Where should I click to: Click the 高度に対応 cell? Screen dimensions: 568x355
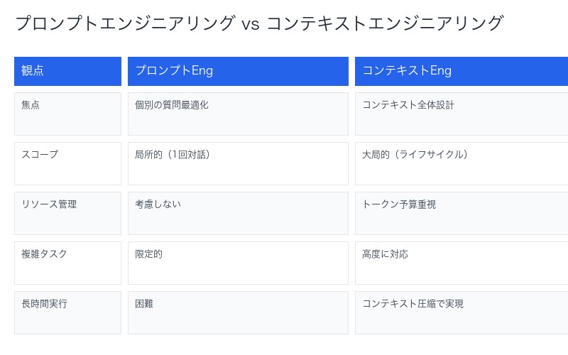click(461, 263)
